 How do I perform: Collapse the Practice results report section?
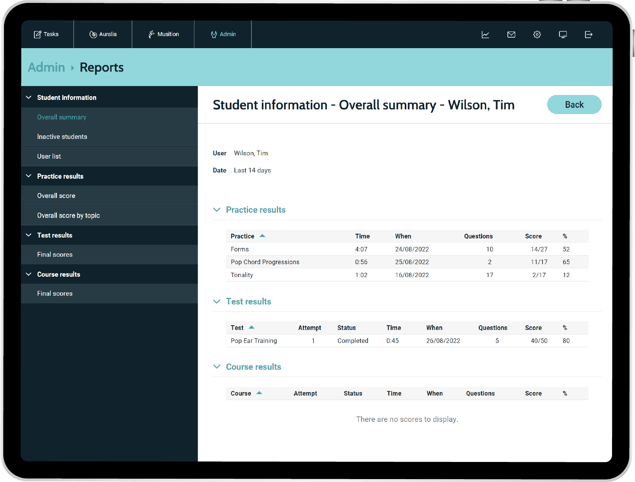pos(217,210)
